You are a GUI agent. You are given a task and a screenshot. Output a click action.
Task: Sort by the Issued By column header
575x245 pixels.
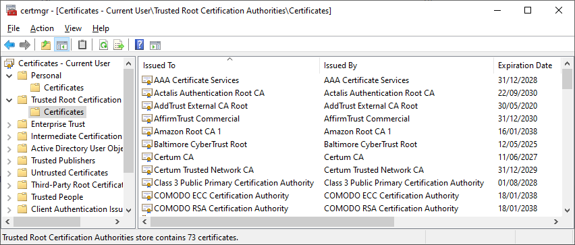click(x=406, y=65)
